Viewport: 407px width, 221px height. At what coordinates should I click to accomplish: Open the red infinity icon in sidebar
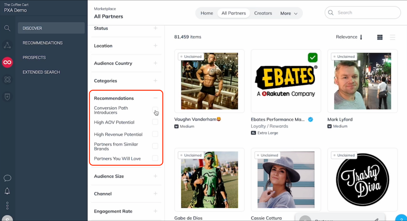pyautogui.click(x=7, y=62)
